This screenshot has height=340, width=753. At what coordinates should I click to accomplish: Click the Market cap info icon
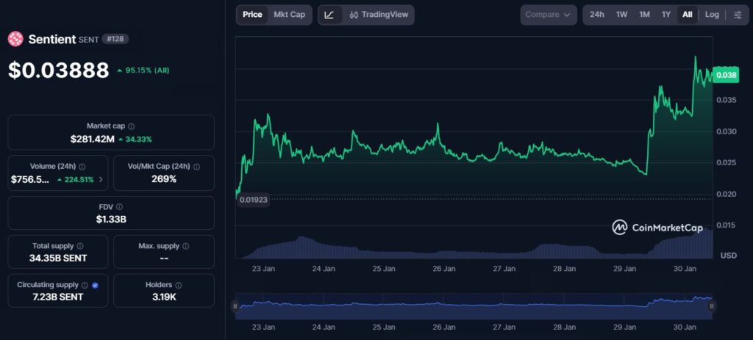132,126
